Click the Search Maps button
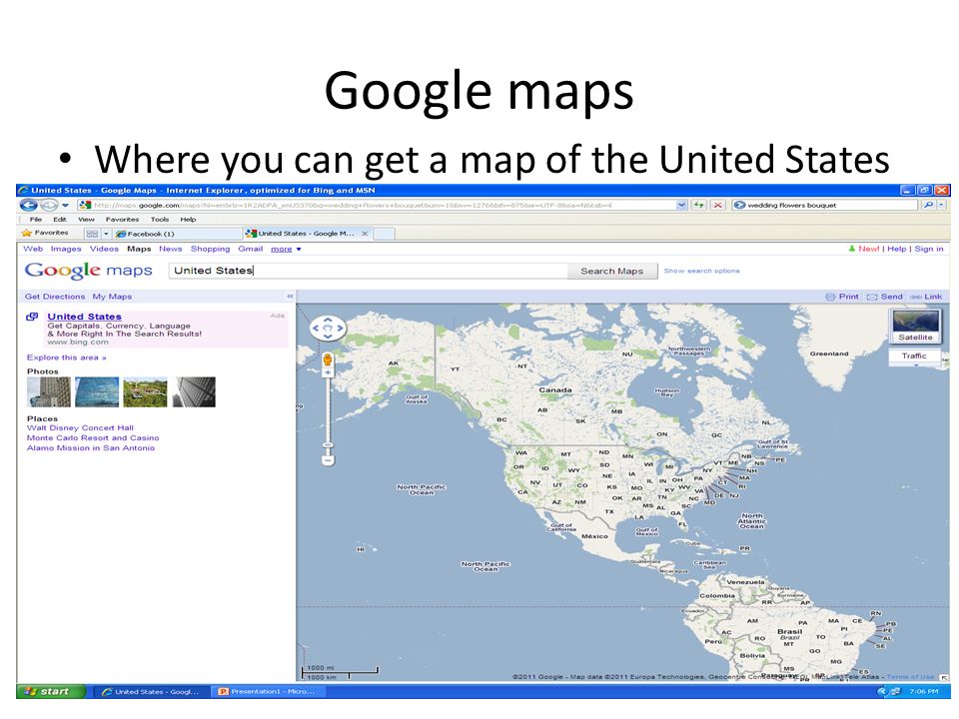 click(x=611, y=271)
